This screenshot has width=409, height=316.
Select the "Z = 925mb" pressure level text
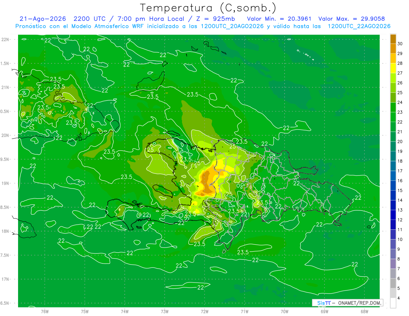(x=216, y=19)
